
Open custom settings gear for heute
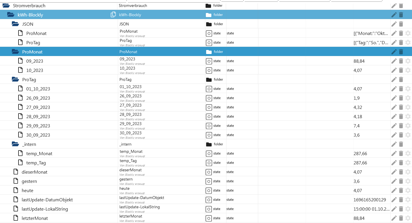click(x=408, y=190)
